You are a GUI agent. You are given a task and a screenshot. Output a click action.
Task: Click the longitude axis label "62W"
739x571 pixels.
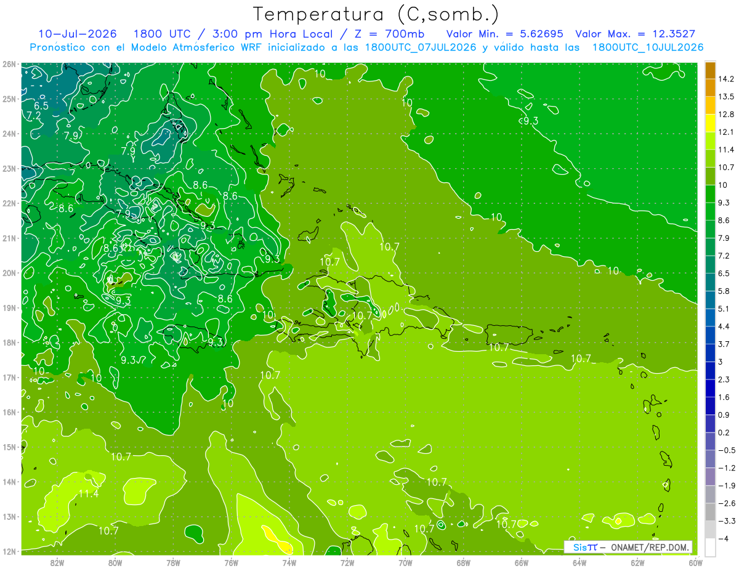point(637,562)
